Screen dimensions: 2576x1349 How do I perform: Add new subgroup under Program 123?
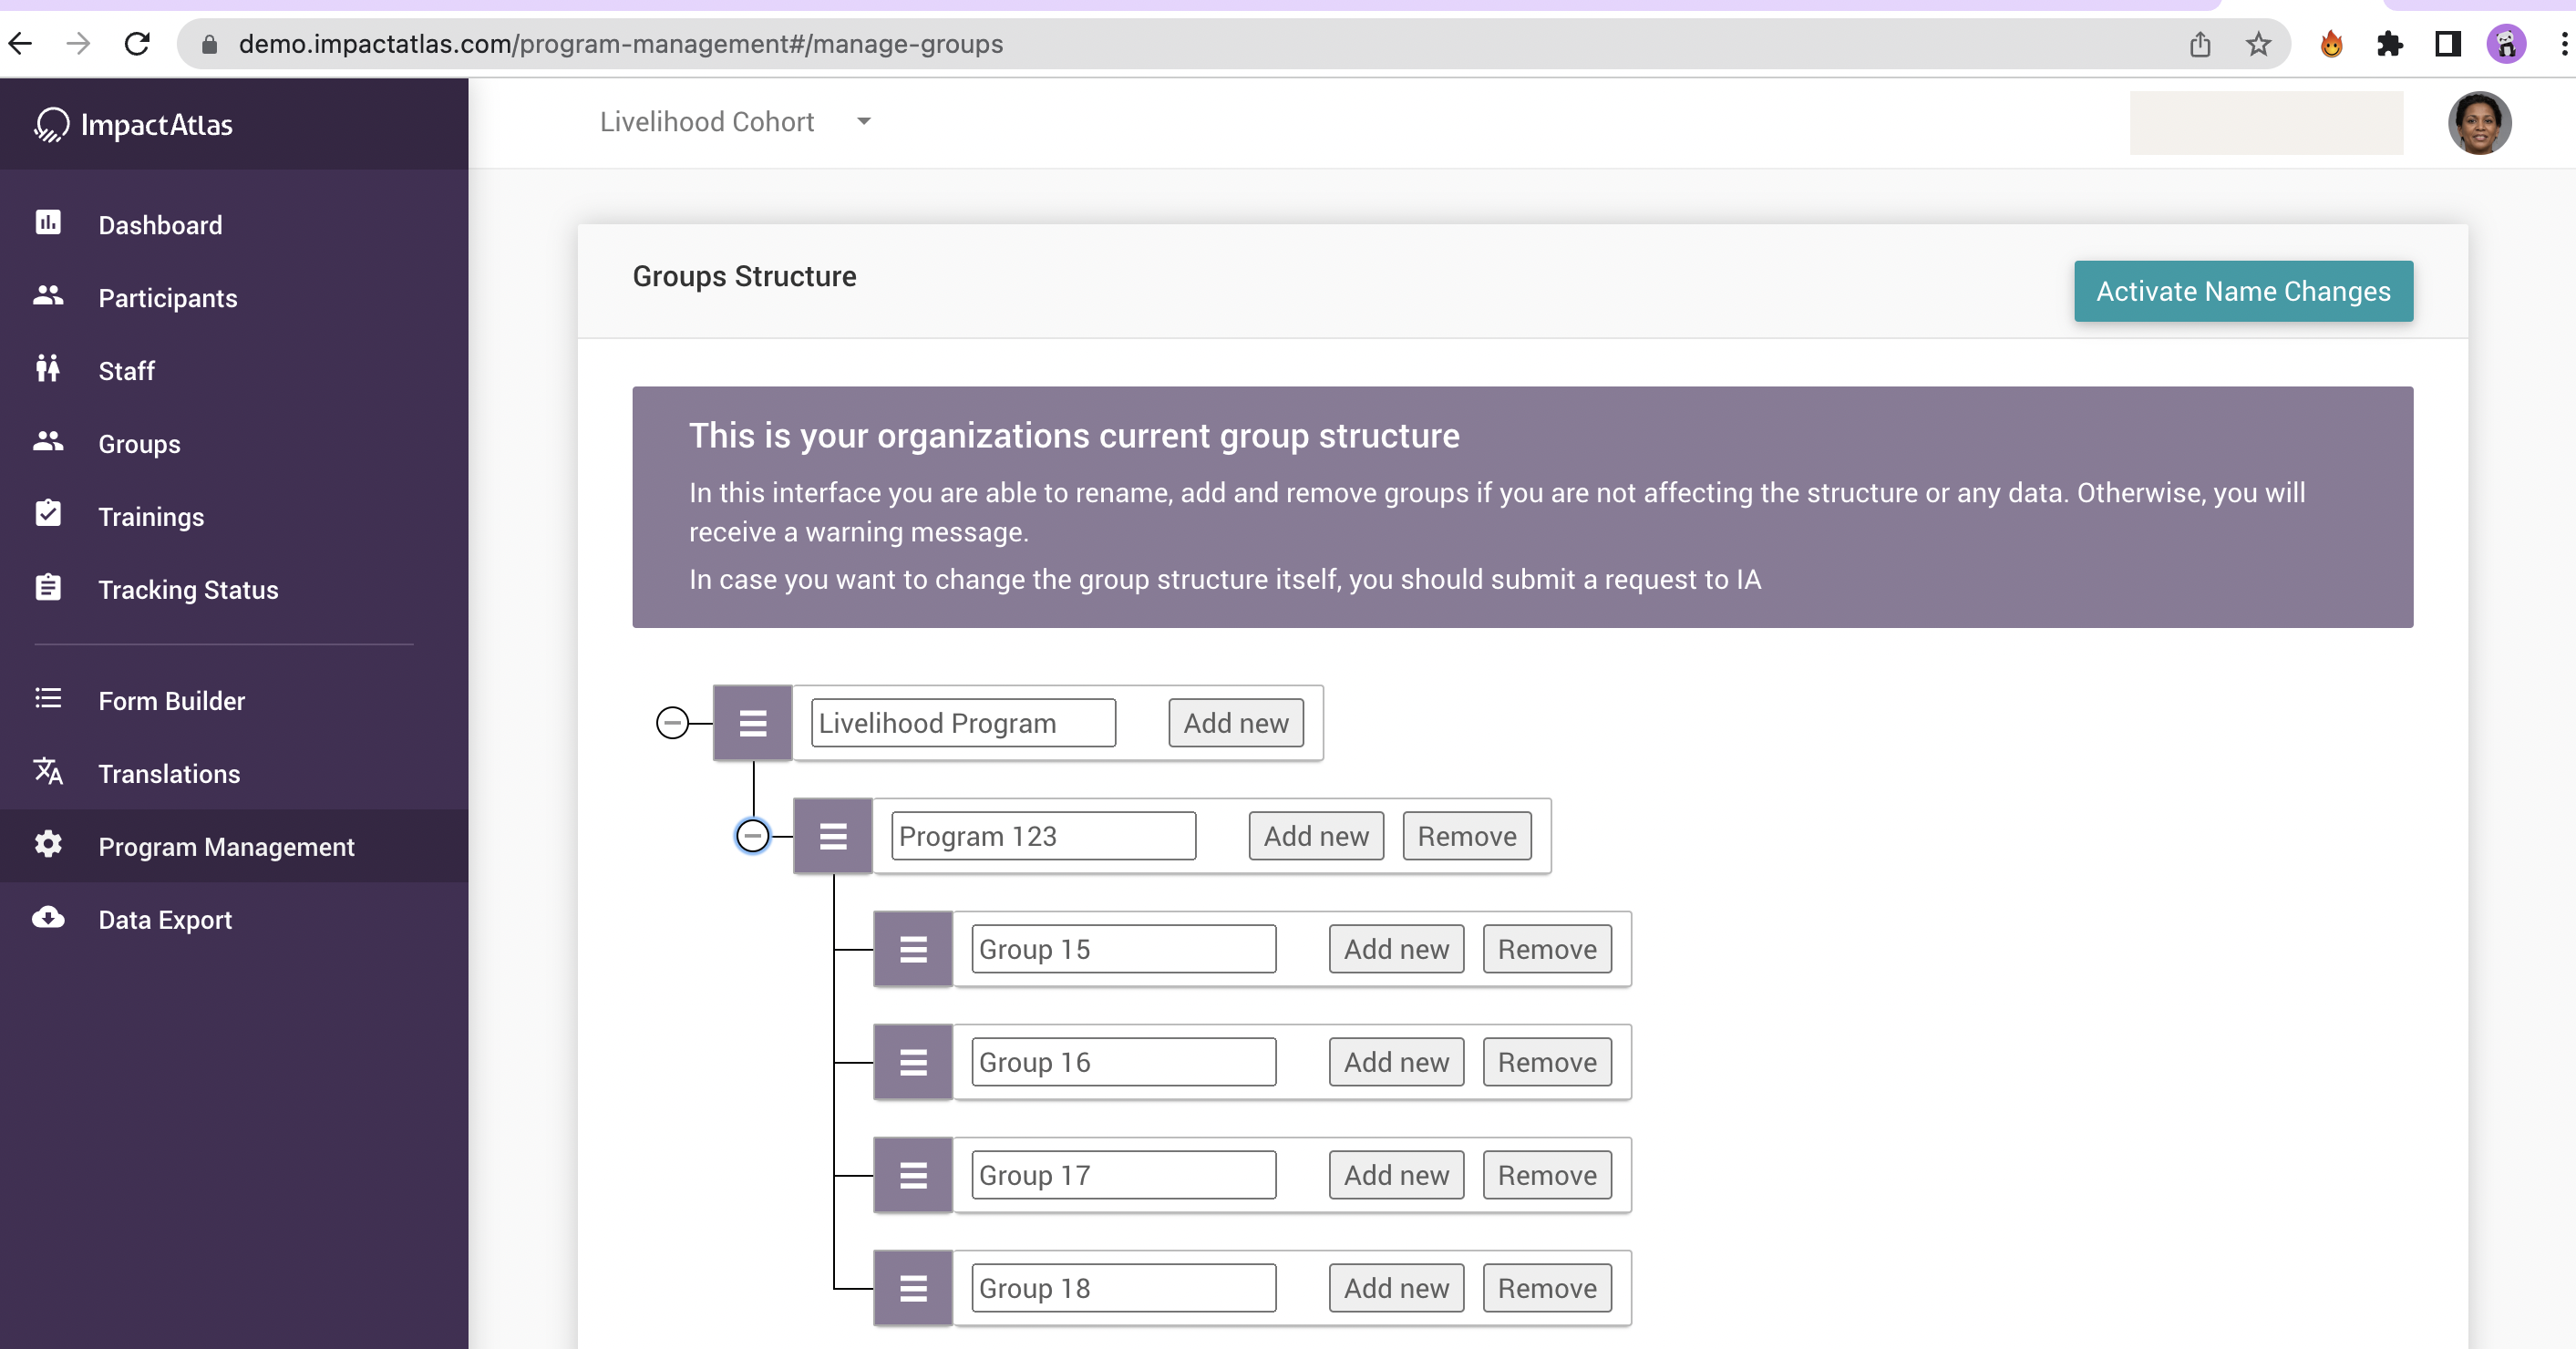1315,836
